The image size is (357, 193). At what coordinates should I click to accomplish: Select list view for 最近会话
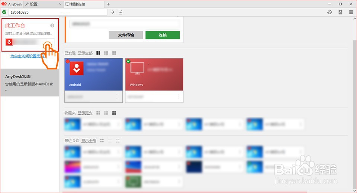point(110,141)
